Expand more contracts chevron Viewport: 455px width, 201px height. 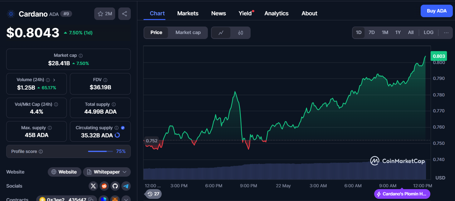126,199
